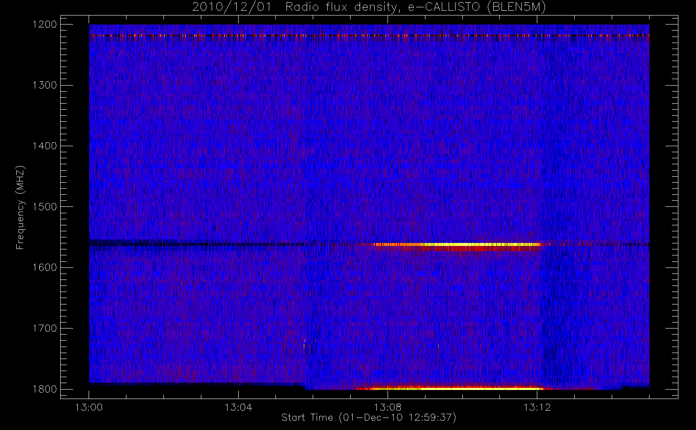
Task: Click the 13:04 time tick label
Action: tap(238, 407)
